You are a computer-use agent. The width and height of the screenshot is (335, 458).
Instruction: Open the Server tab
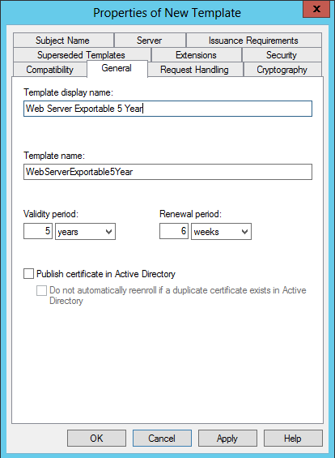coord(150,41)
